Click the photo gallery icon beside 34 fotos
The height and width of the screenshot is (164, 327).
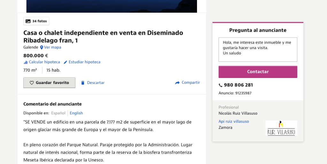28,21
